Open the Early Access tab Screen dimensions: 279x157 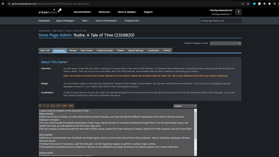pyautogui.click(x=86, y=50)
